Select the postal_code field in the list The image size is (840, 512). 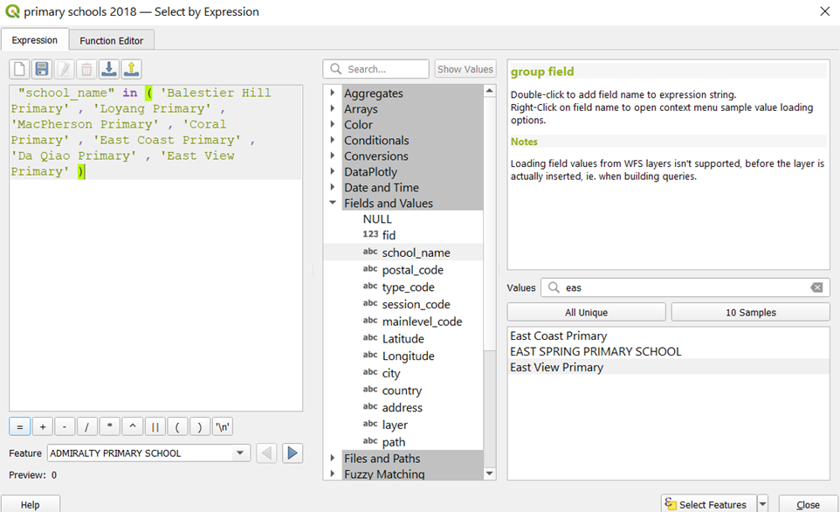tap(412, 270)
